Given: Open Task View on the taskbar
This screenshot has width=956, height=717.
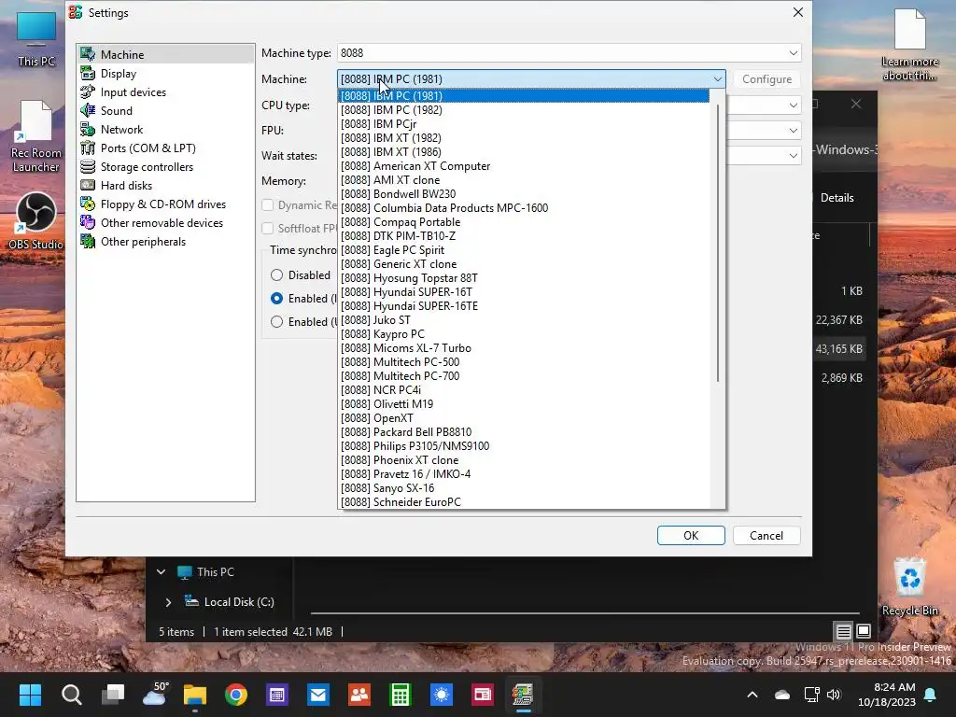Looking at the screenshot, I should [x=113, y=695].
